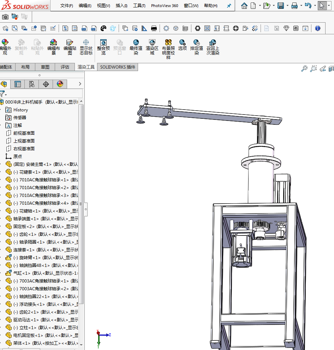The image size is (334, 350).
Task: Switch to the SOLIDWORKS 插件 tab
Action: coord(118,67)
